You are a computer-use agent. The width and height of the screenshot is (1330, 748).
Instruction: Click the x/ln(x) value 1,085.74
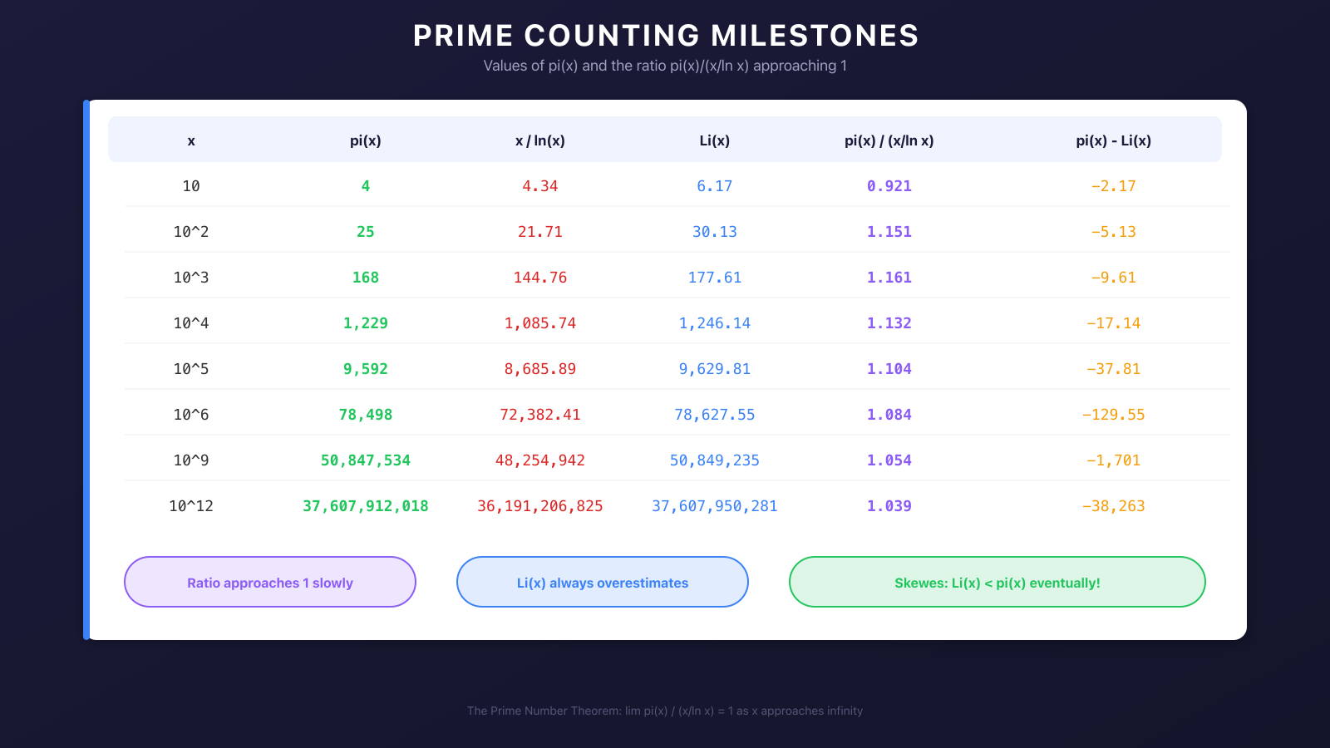(x=540, y=323)
